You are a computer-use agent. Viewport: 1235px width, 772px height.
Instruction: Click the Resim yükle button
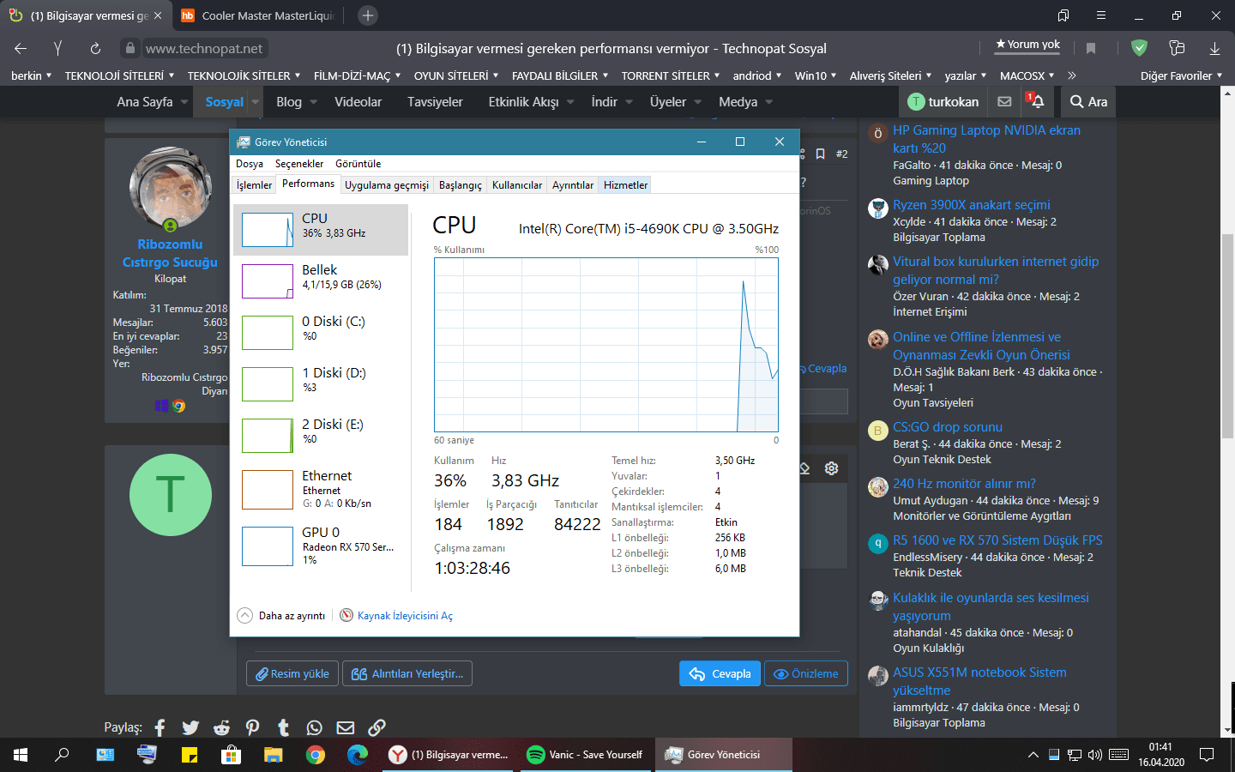tap(292, 673)
